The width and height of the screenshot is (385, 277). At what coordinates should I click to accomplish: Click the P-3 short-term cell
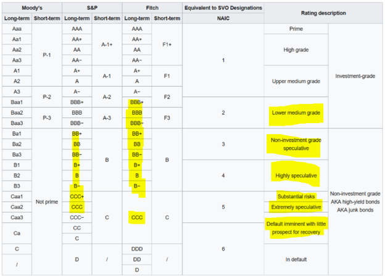pyautogui.click(x=47, y=118)
